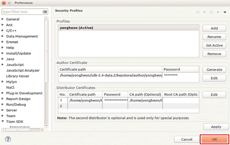Screen dimensions: 230x145
Task: Expand the Data Management node
Action: [3, 36]
